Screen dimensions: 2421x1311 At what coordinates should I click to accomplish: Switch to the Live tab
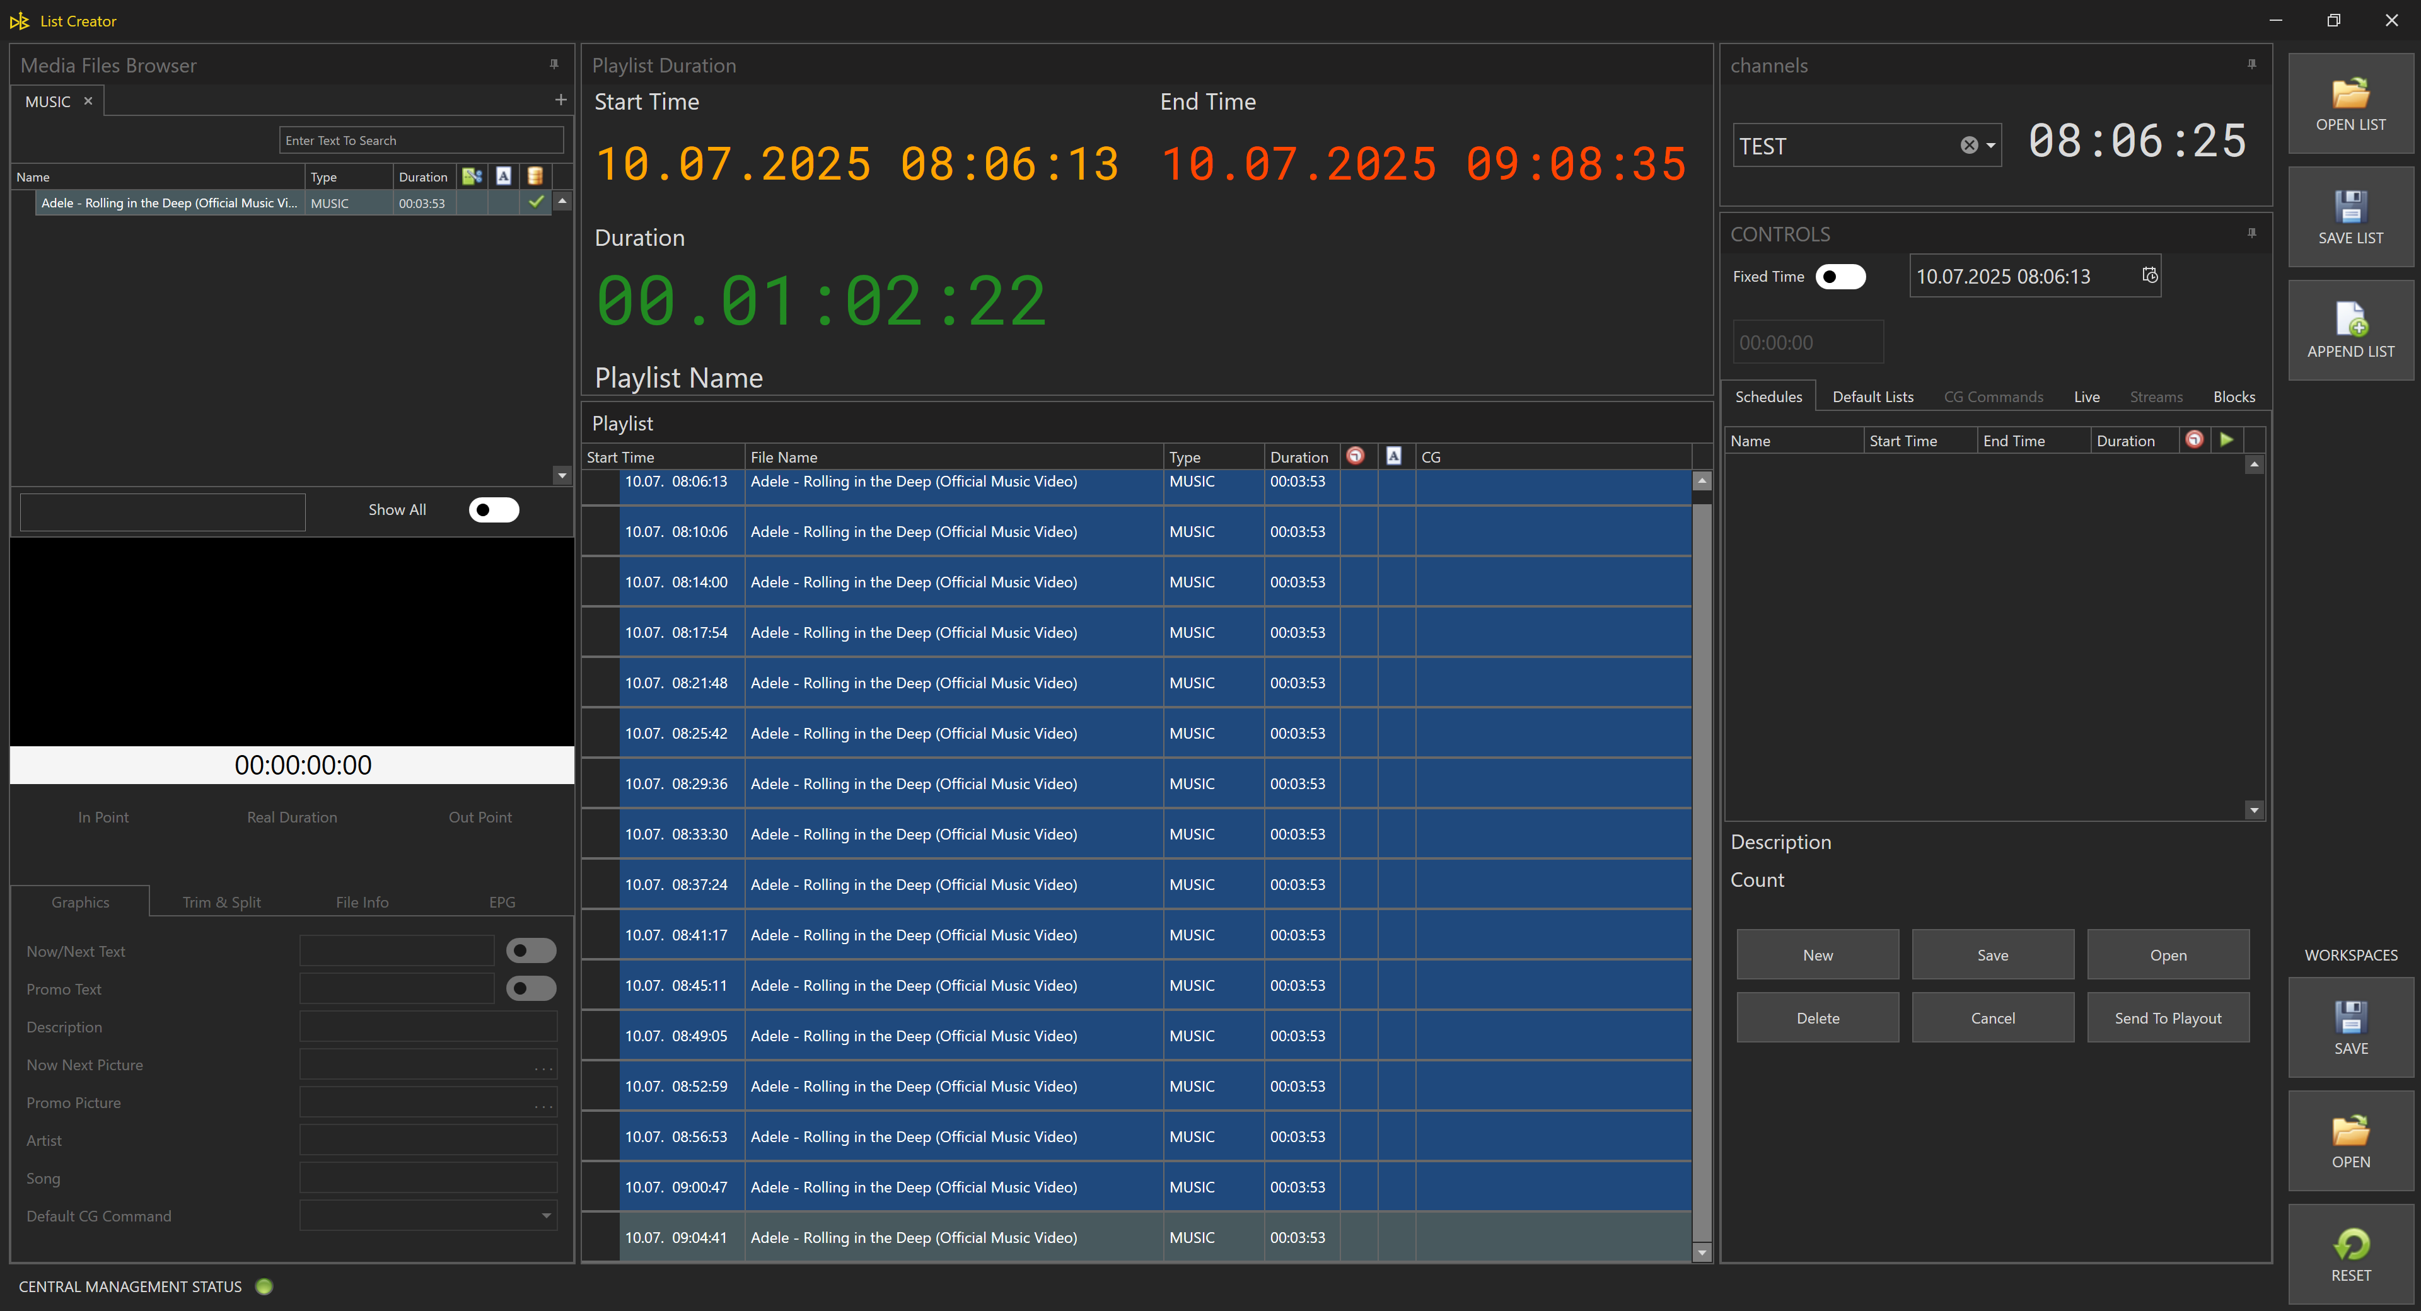(2086, 396)
